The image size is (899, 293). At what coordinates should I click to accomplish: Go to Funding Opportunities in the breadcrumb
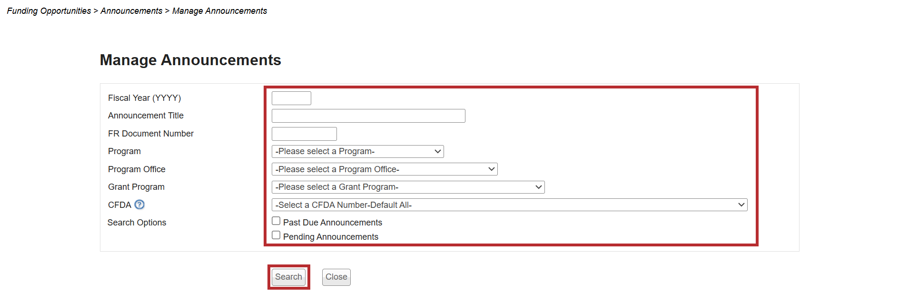pyautogui.click(x=49, y=11)
